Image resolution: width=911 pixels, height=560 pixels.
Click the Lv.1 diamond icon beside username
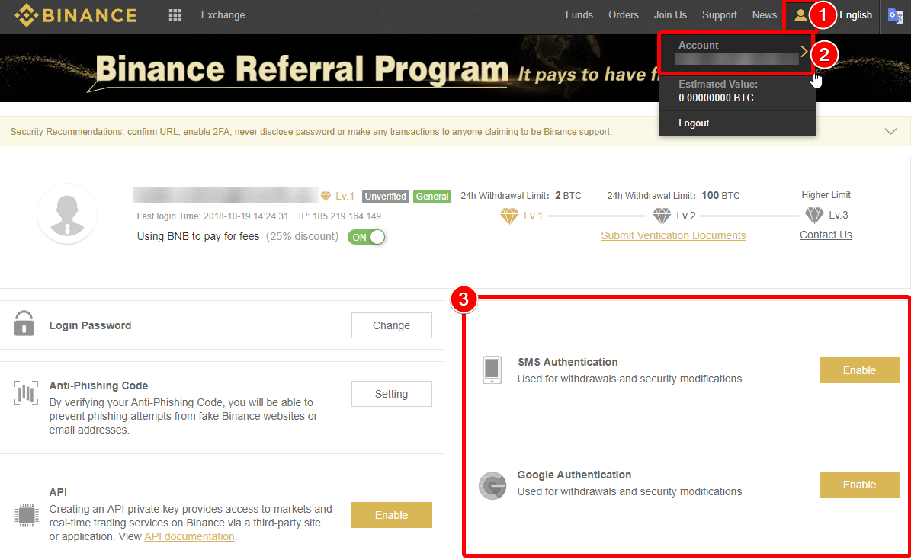[x=326, y=197]
